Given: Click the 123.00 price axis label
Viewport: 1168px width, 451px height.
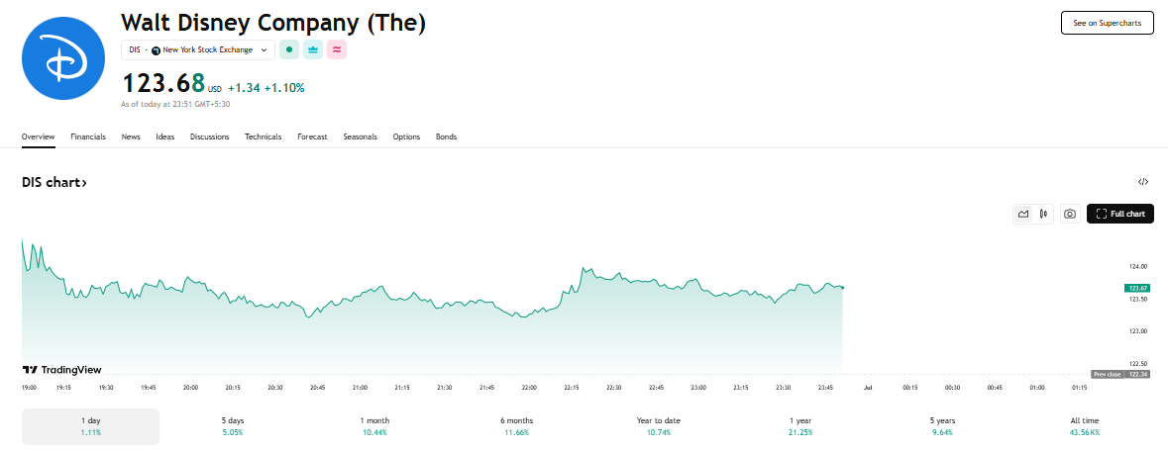Looking at the screenshot, I should click(x=1138, y=331).
